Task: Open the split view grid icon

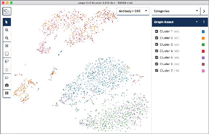Action: [x=7, y=93]
